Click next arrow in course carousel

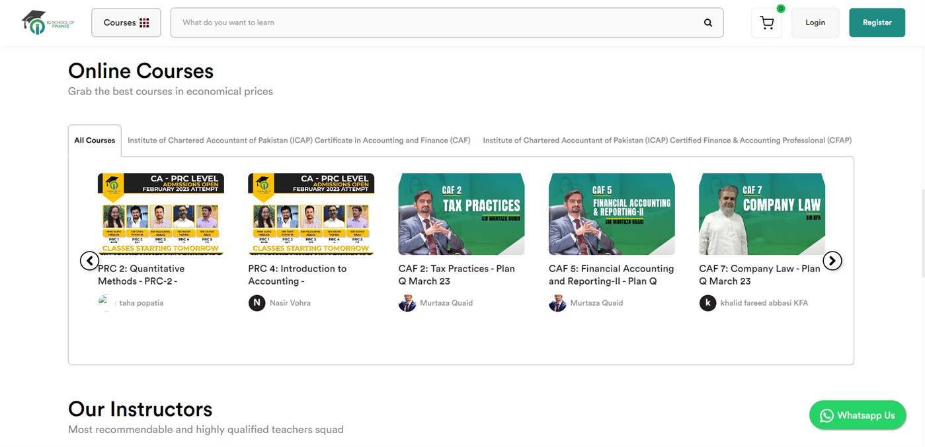832,261
